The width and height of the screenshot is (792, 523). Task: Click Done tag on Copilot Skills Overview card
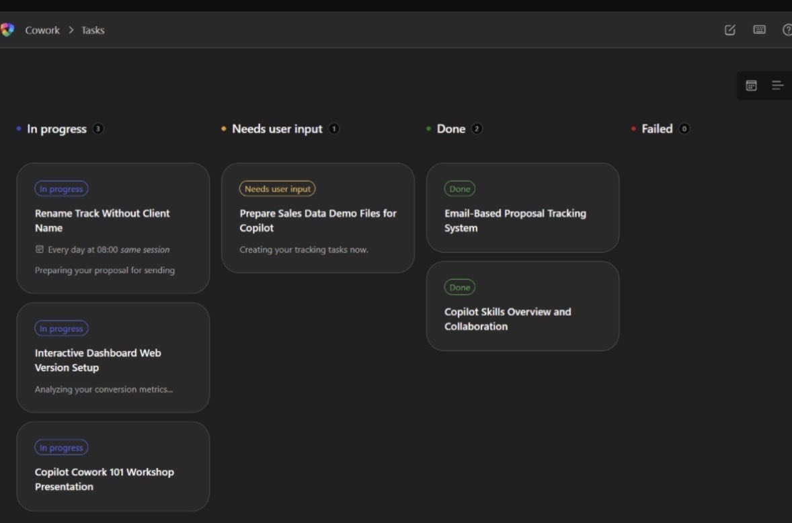pos(460,287)
